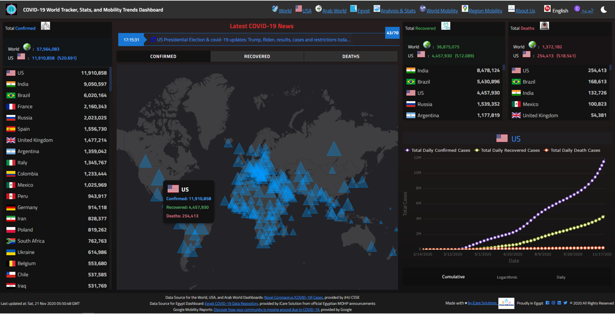Click the Facebook icon in the footer
615x314 pixels.
(x=548, y=303)
